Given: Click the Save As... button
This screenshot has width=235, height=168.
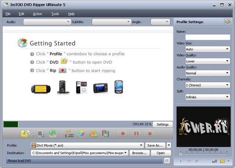Looking at the screenshot, I should (155, 145).
